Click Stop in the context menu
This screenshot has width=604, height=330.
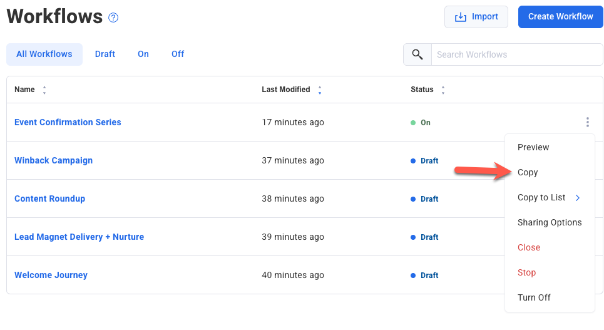pos(526,272)
